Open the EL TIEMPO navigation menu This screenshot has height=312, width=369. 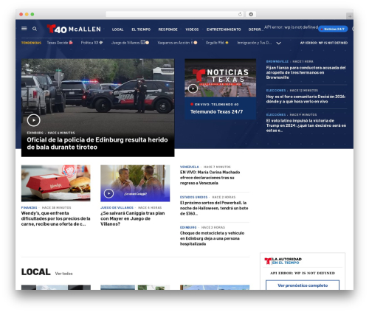[x=141, y=30]
